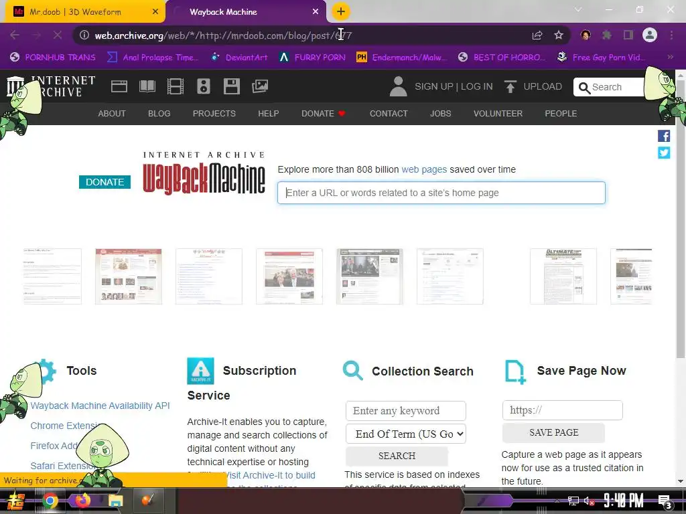Open Chrome three-dot menu

pyautogui.click(x=671, y=35)
